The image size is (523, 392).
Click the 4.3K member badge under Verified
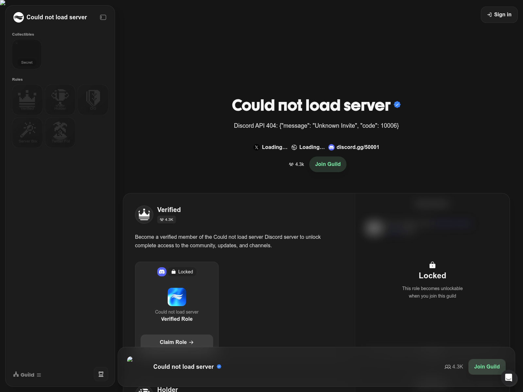click(x=166, y=220)
